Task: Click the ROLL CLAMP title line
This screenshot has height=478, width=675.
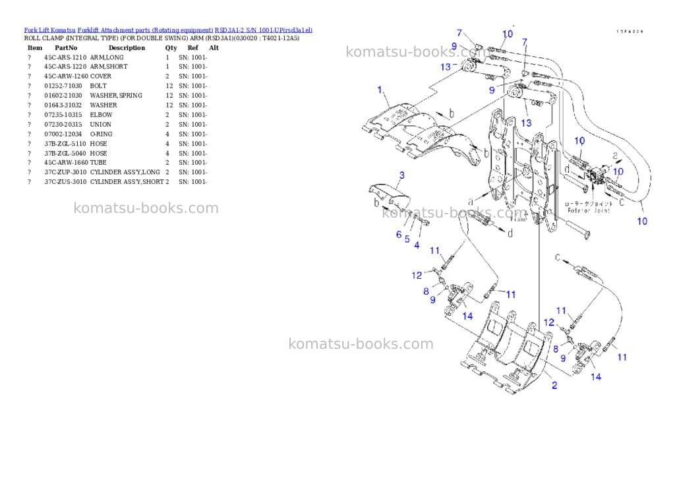Action: click(x=161, y=38)
